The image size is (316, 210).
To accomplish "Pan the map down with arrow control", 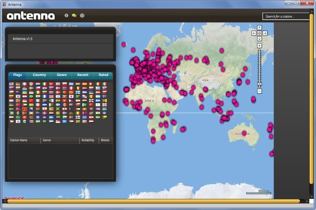I will [260, 38].
